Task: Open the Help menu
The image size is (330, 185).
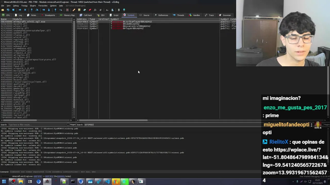Action: pos(61,6)
